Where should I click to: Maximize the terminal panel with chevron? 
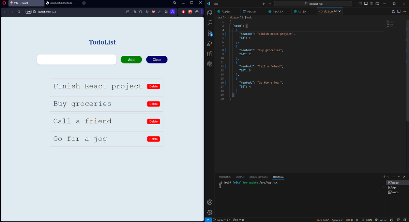399,177
